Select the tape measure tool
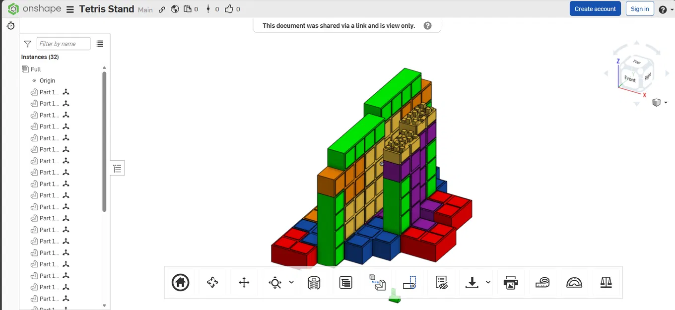Viewport: 675px width, 310px height. [542, 282]
